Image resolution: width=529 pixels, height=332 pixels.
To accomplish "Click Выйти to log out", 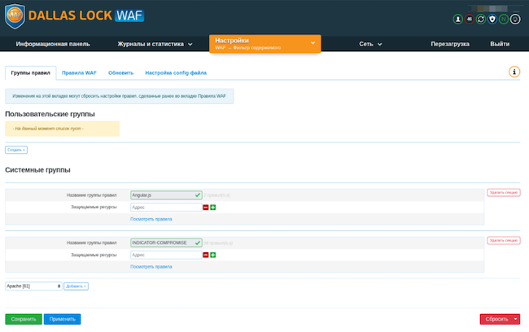I will 500,44.
